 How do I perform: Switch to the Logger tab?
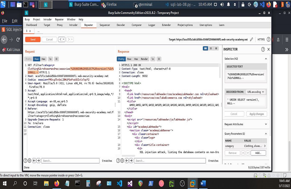pos(152,25)
